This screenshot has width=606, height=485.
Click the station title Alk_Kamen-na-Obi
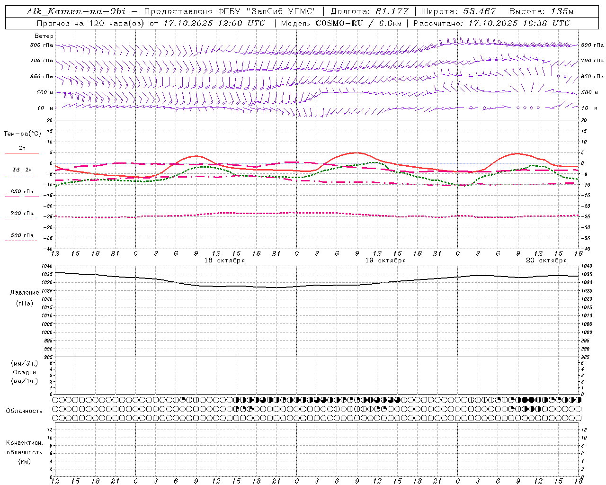[x=76, y=11]
